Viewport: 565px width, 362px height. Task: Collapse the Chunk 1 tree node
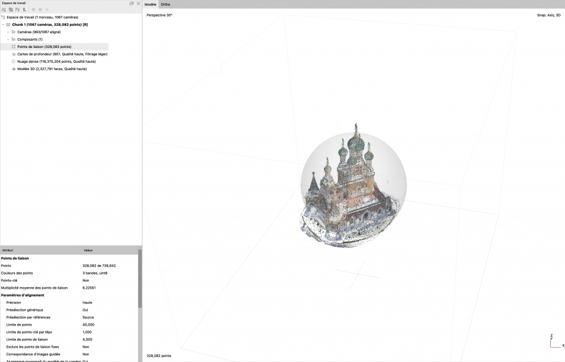pos(3,25)
